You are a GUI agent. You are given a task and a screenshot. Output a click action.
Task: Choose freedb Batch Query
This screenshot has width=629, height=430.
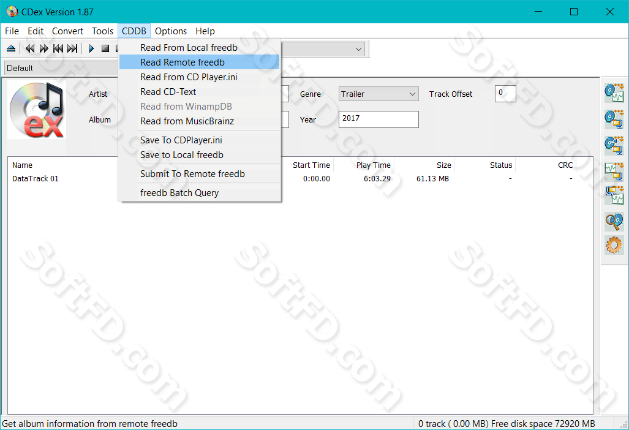200,193
